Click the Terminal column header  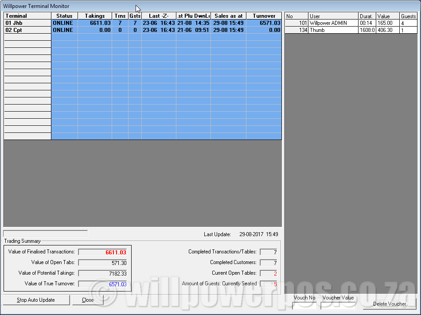pyautogui.click(x=27, y=16)
